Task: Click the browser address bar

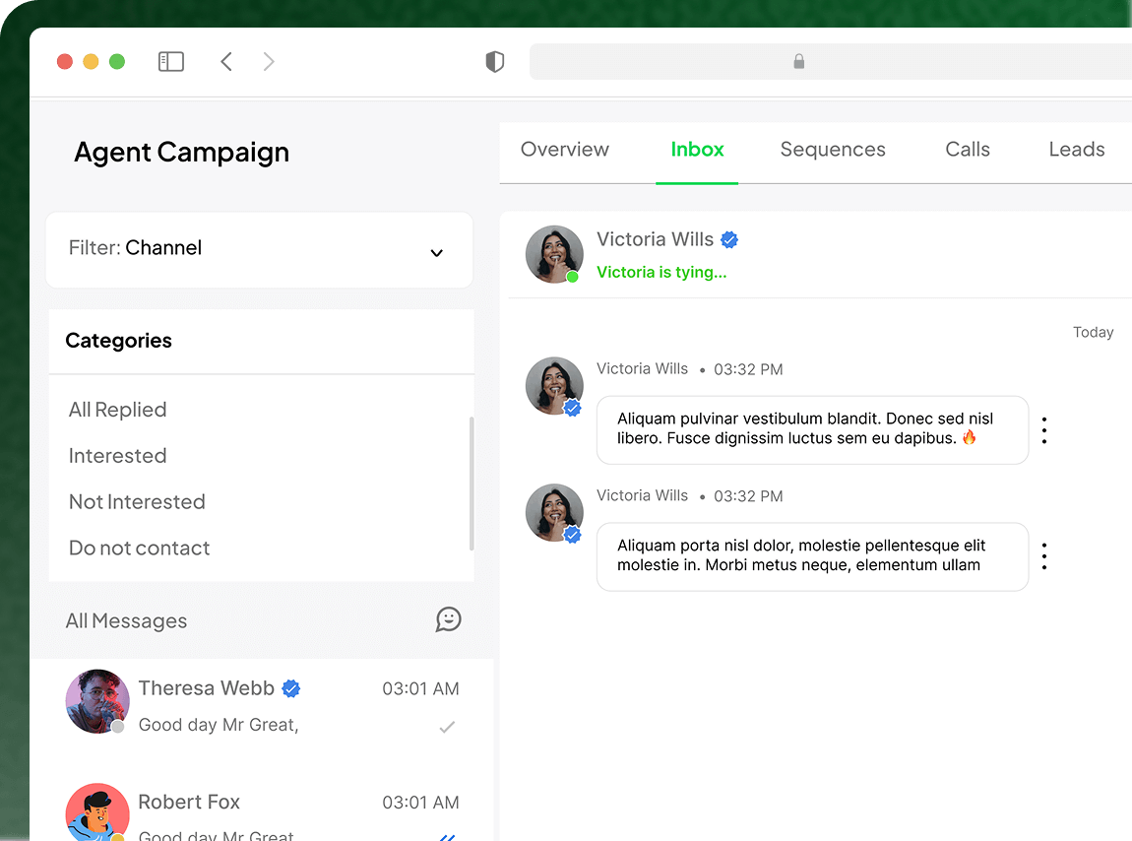Action: [x=827, y=62]
